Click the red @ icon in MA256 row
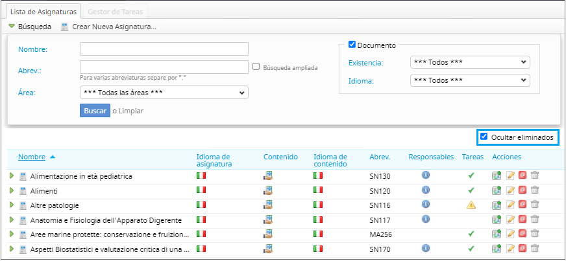Screen dimensions: 566x261 [522, 233]
